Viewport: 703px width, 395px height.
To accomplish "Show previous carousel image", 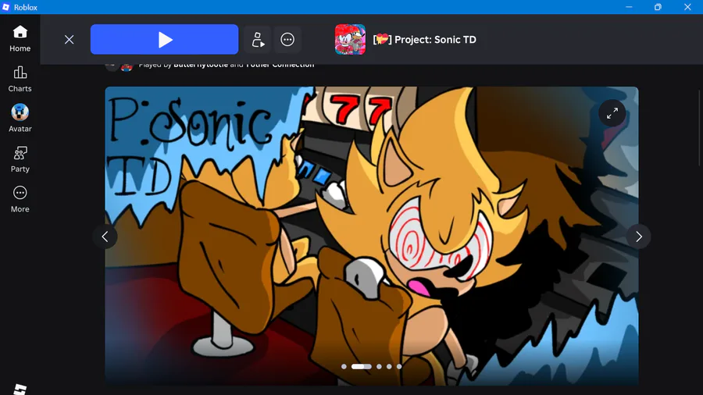I will click(105, 237).
